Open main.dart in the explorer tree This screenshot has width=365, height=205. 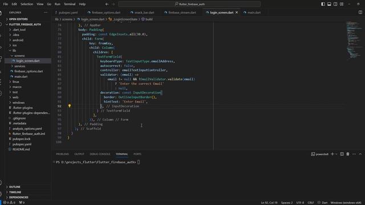tap(21, 76)
